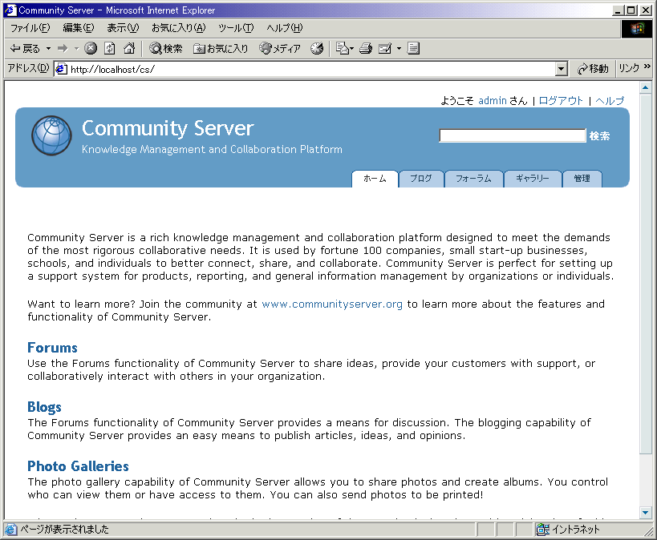Viewport: 657px width, 540px height.
Task: Open the お気に入り(A) menu
Action: [x=179, y=28]
